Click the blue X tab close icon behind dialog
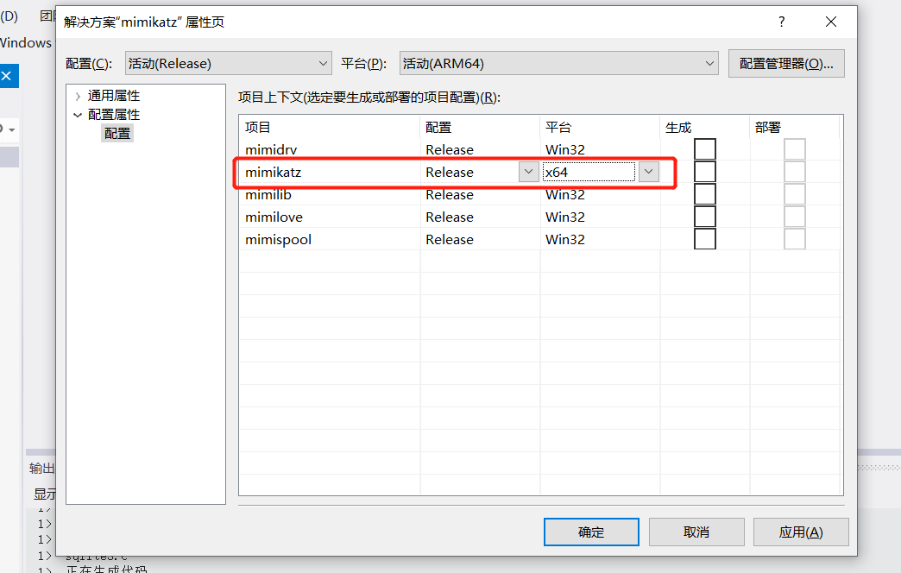The height and width of the screenshot is (573, 901). coord(6,76)
